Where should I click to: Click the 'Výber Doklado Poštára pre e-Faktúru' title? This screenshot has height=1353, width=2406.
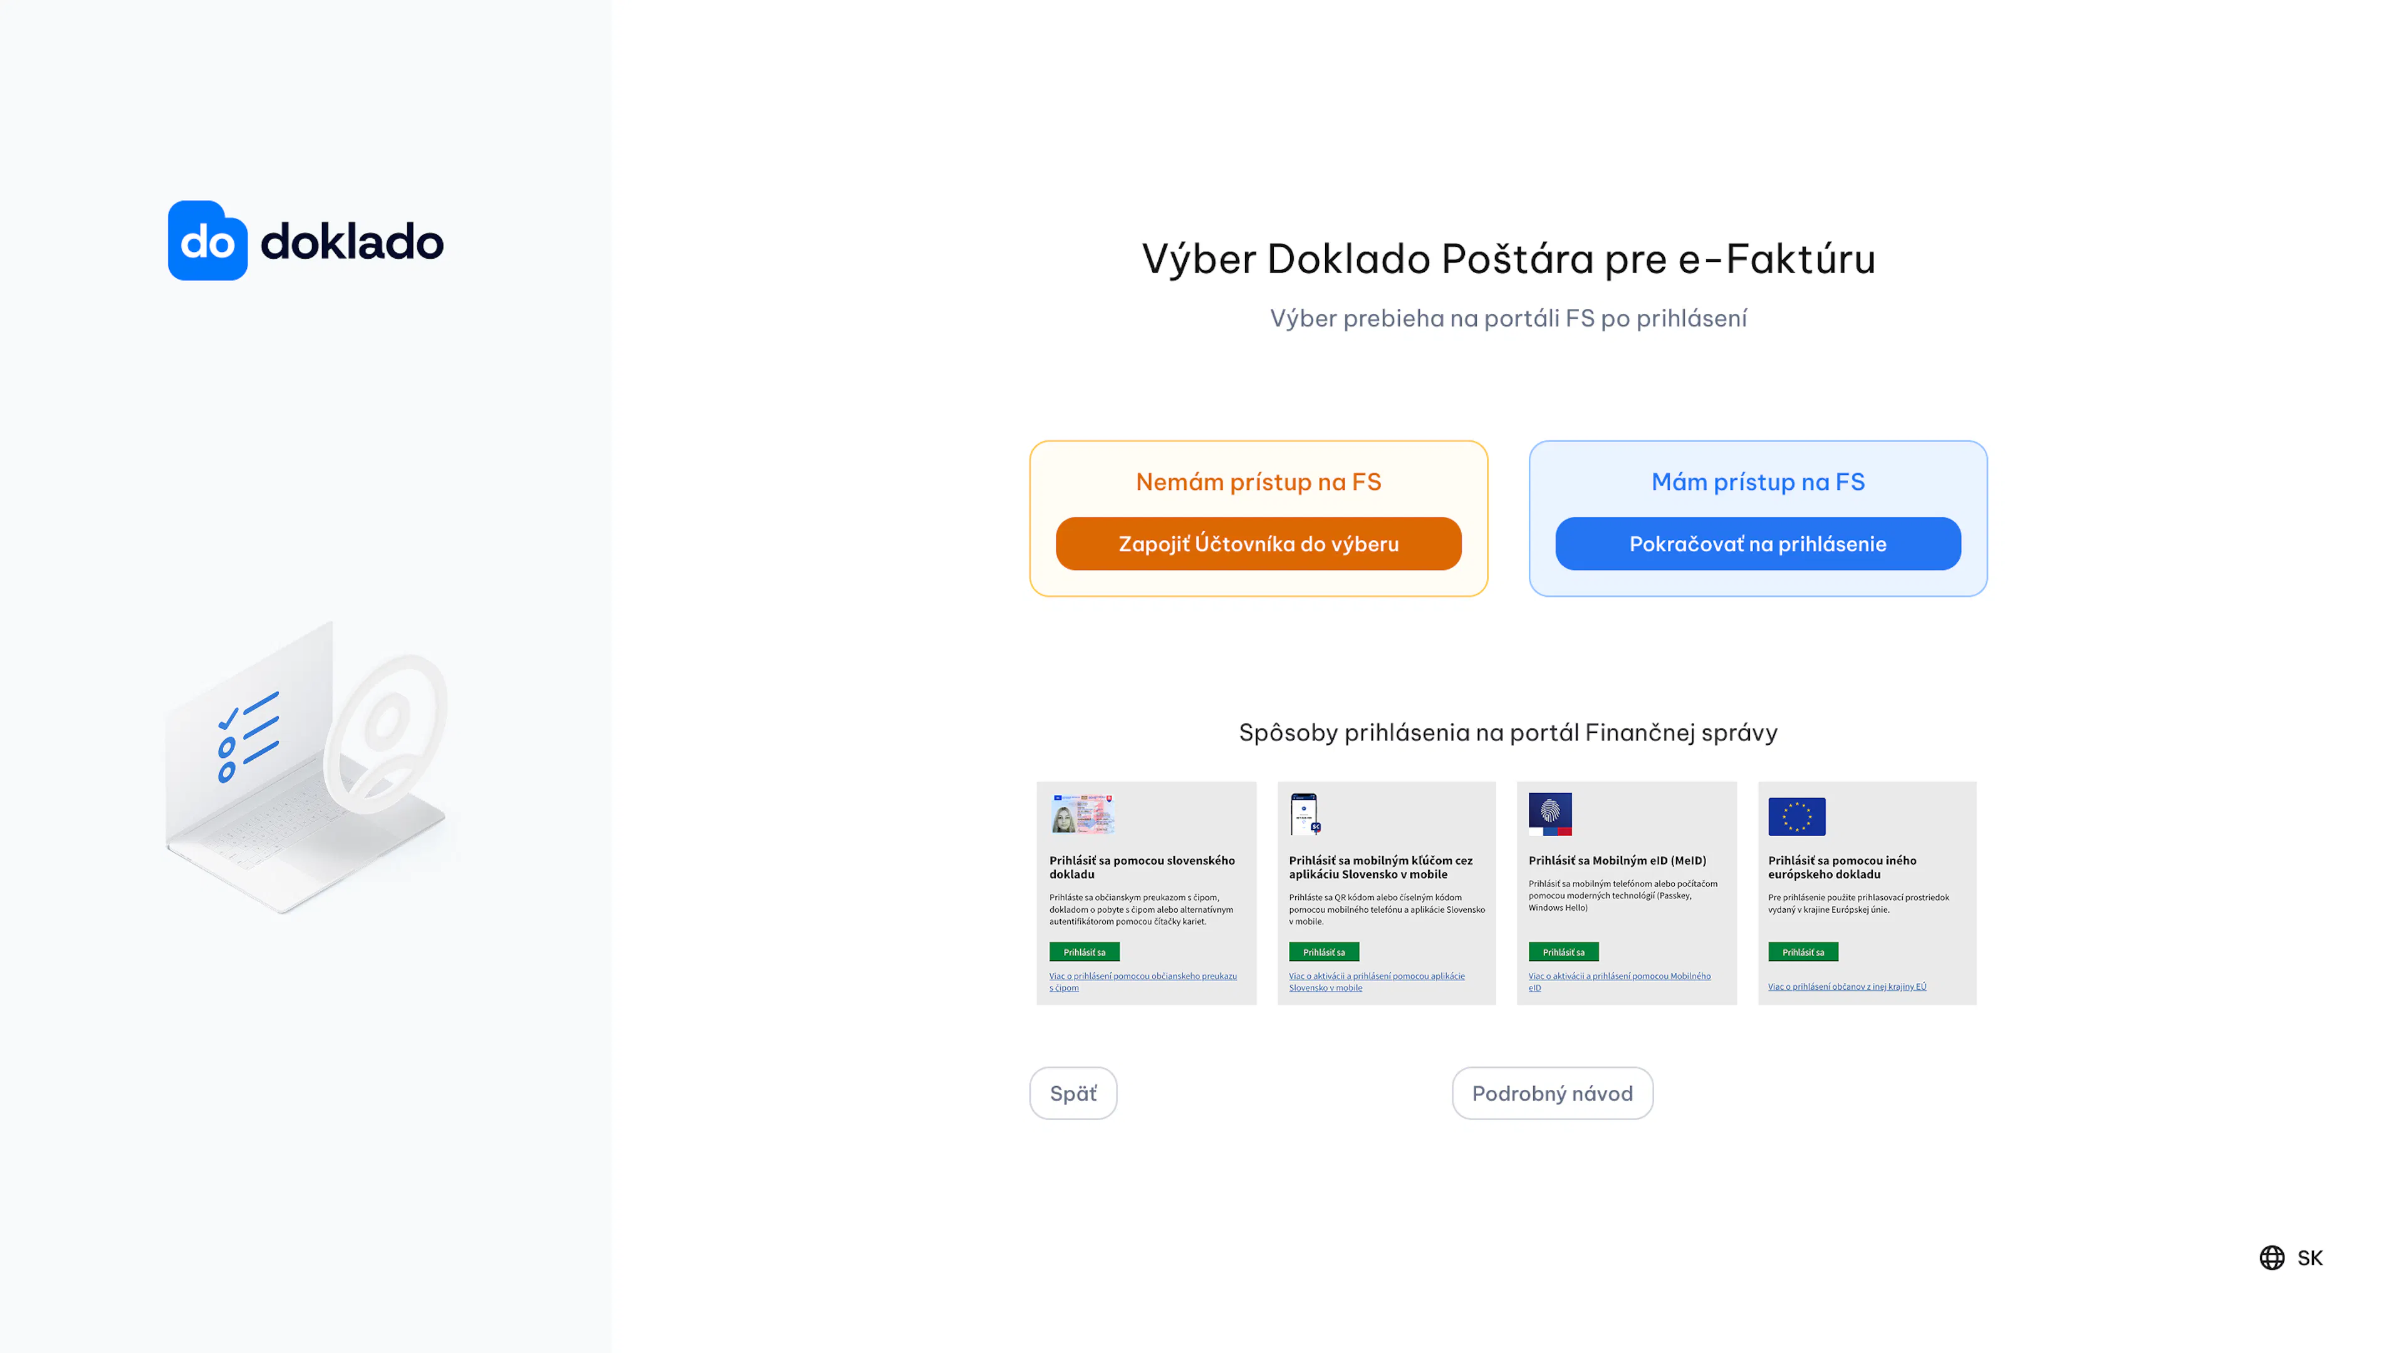click(x=1508, y=259)
